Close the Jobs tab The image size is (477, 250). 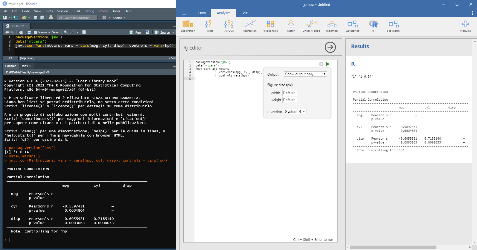30,66
